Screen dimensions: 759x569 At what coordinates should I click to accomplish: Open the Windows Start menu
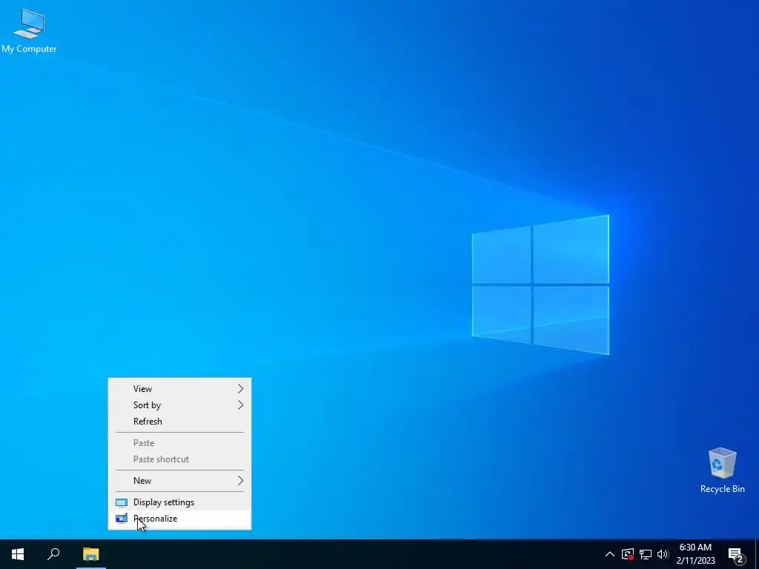point(18,554)
